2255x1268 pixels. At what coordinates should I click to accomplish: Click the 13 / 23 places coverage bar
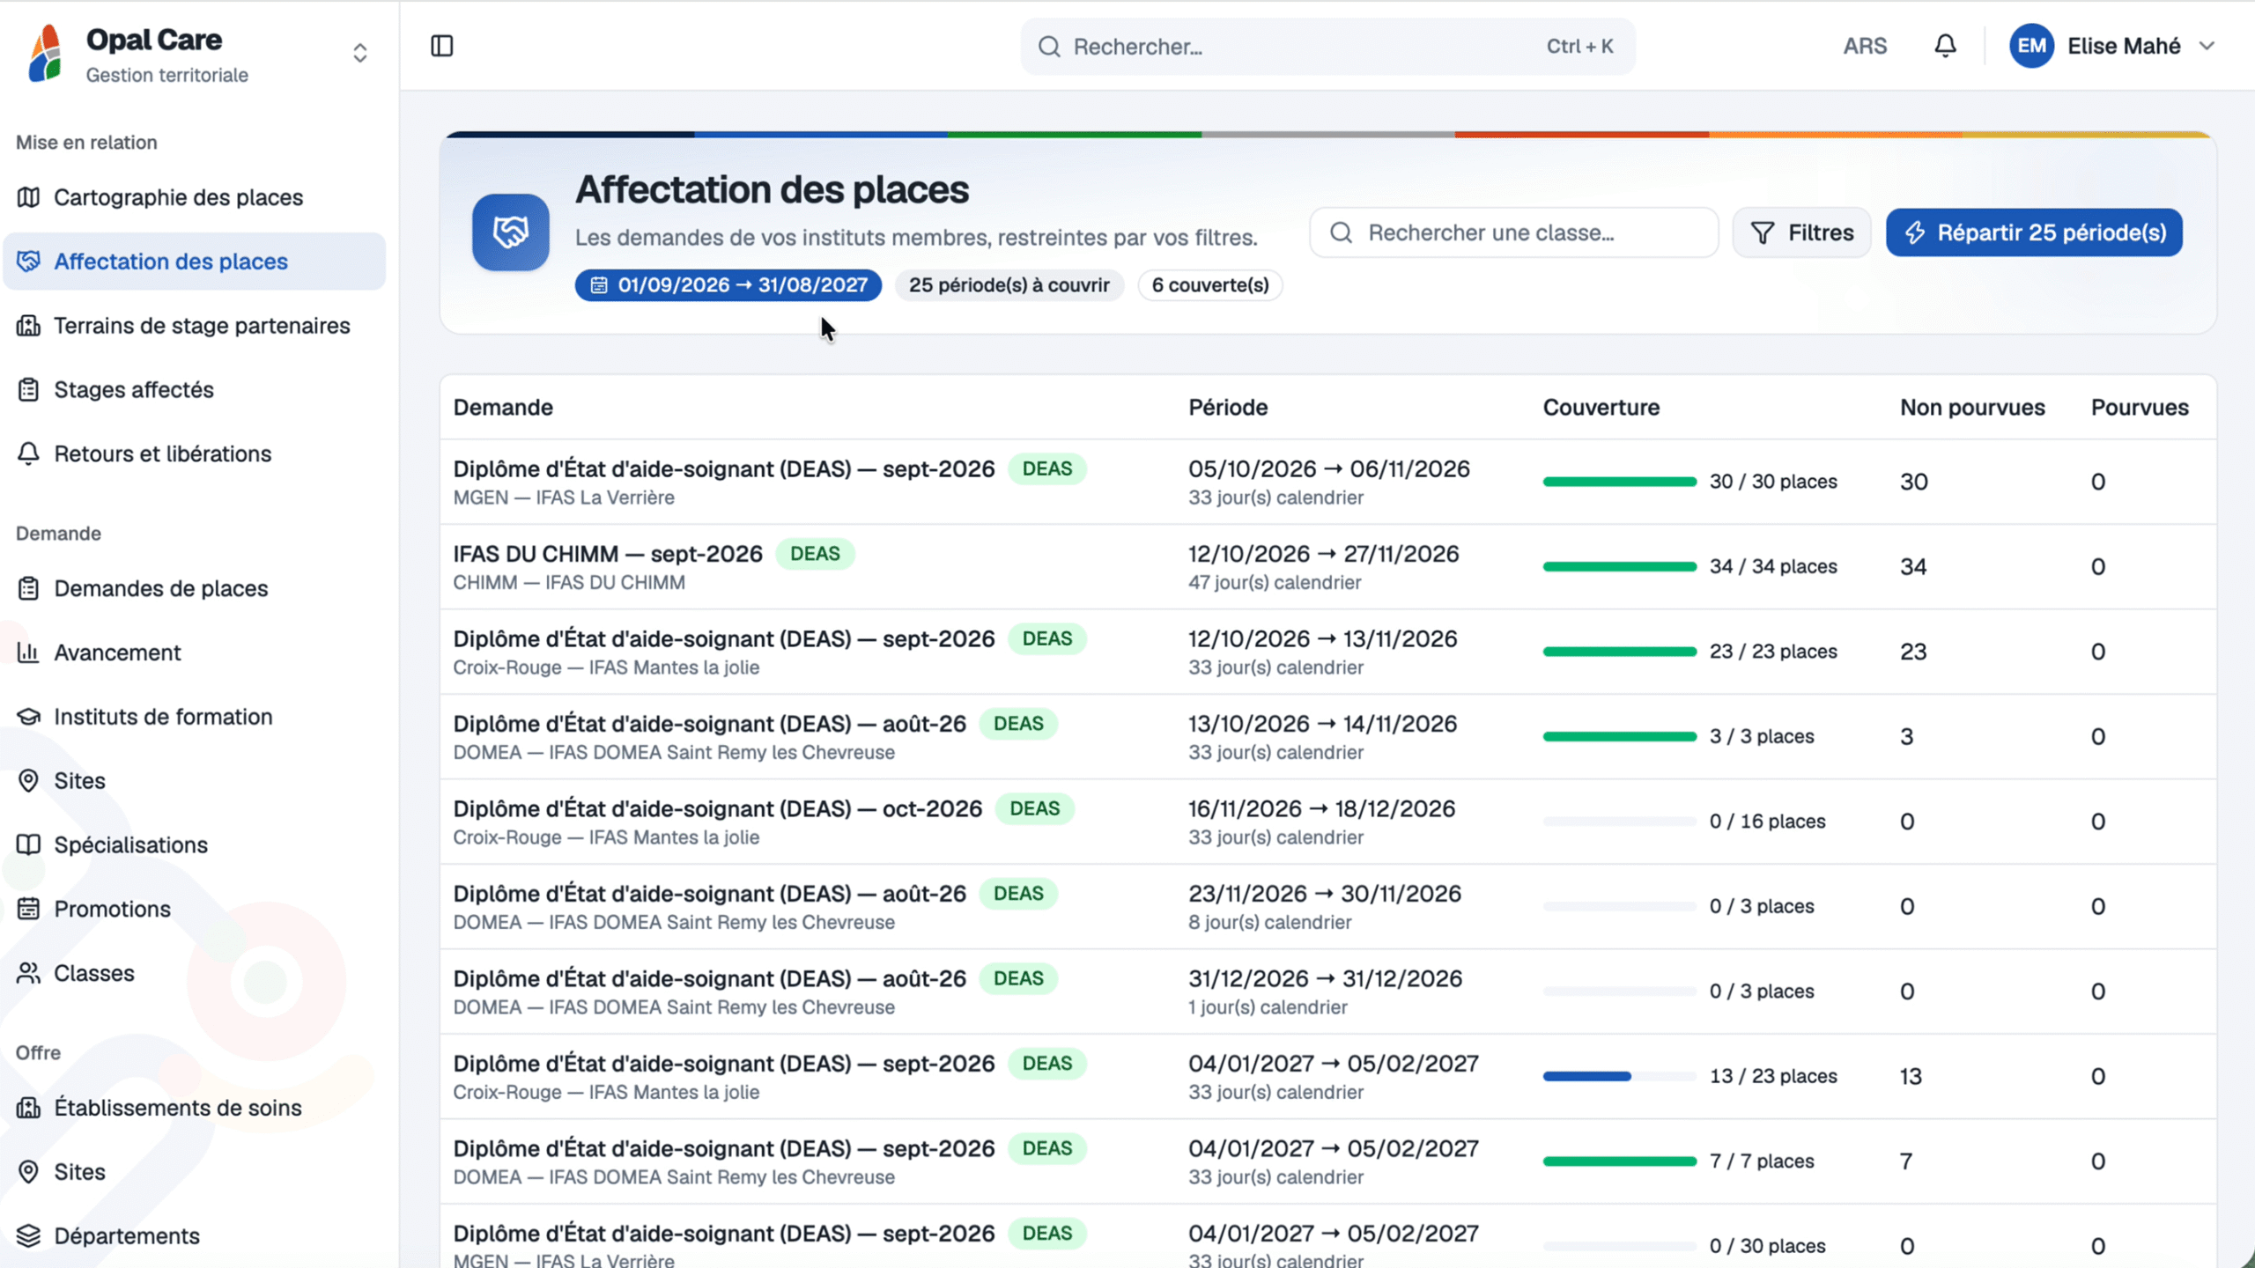pyautogui.click(x=1619, y=1076)
